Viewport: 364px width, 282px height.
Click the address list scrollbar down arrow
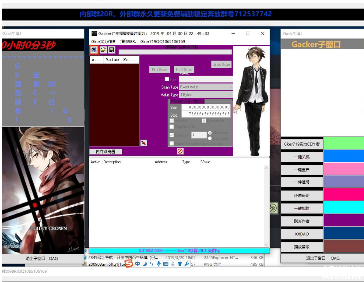(266, 245)
